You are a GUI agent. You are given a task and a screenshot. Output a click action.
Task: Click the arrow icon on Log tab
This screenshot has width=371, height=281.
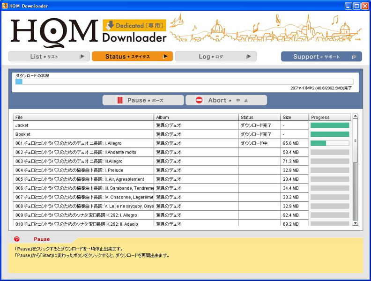point(249,57)
